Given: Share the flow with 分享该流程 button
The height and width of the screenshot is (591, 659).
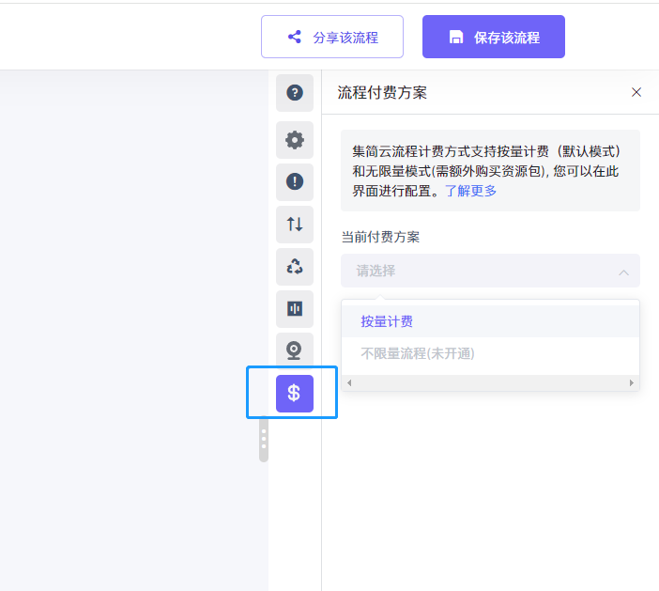Looking at the screenshot, I should (332, 37).
